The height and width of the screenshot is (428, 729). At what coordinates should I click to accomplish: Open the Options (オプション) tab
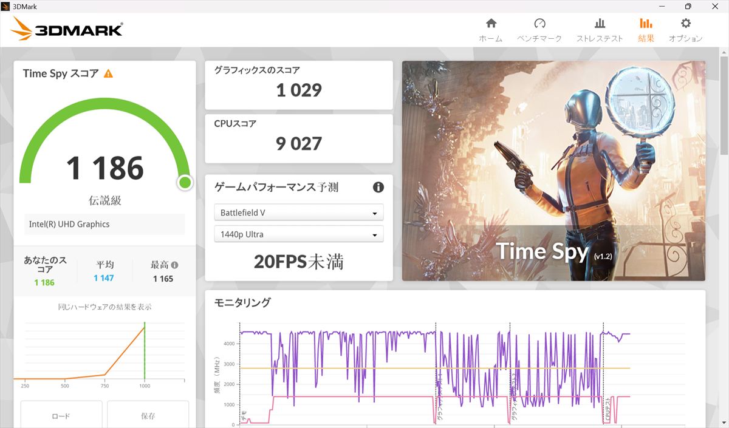(x=686, y=30)
